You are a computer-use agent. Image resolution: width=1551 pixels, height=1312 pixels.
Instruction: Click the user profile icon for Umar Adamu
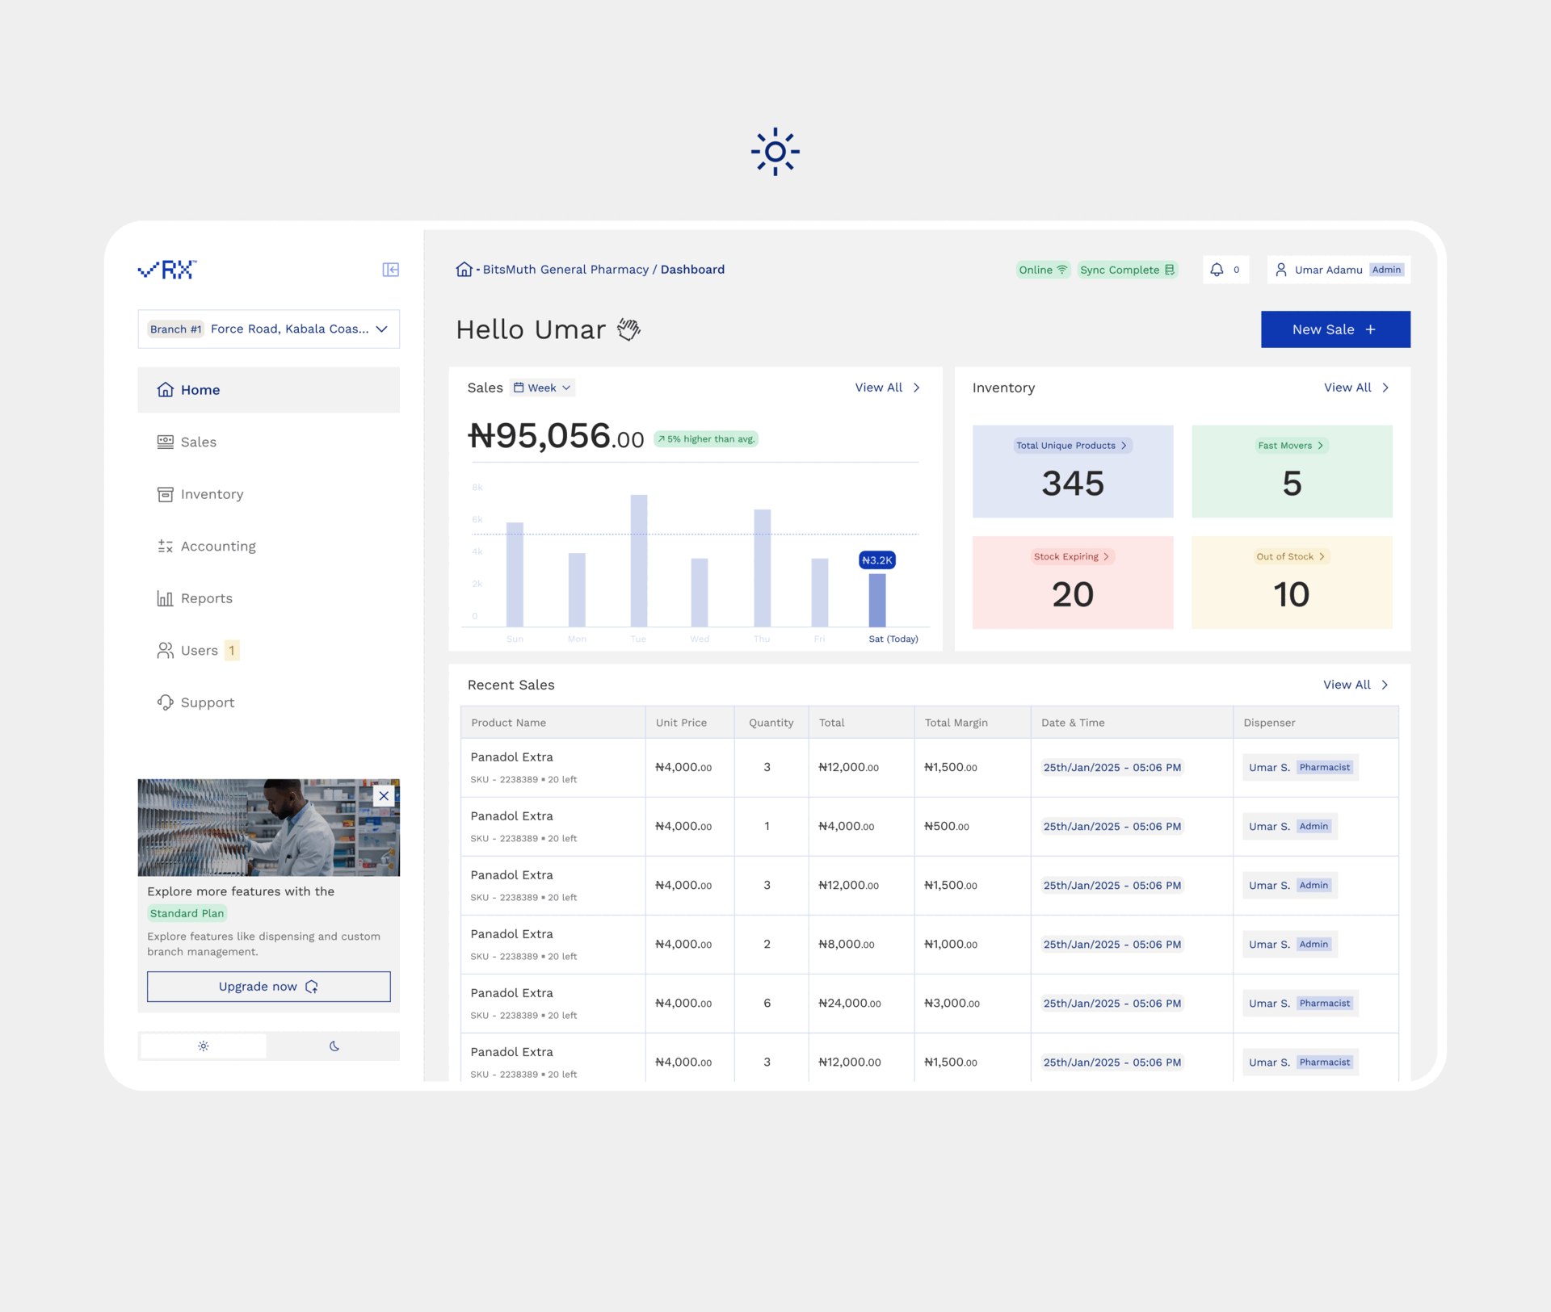coord(1280,270)
